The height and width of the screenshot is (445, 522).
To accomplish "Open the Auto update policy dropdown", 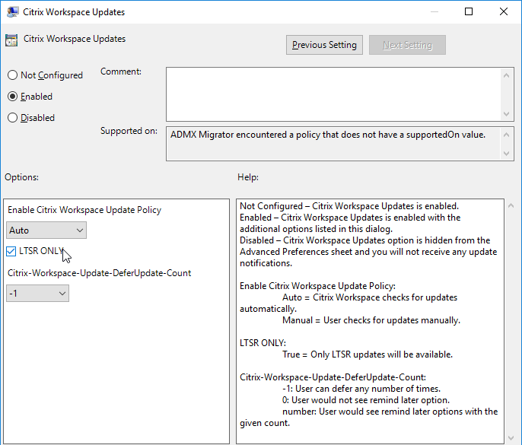I will point(46,230).
